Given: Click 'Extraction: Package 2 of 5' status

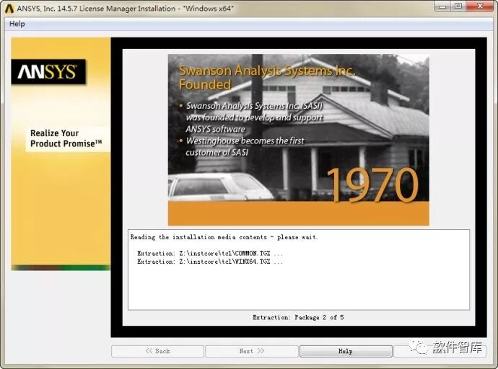Looking at the screenshot, I should point(298,317).
